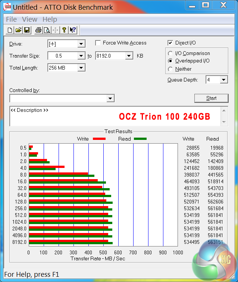
Task: Click the write value 241682
Action: tap(191, 168)
